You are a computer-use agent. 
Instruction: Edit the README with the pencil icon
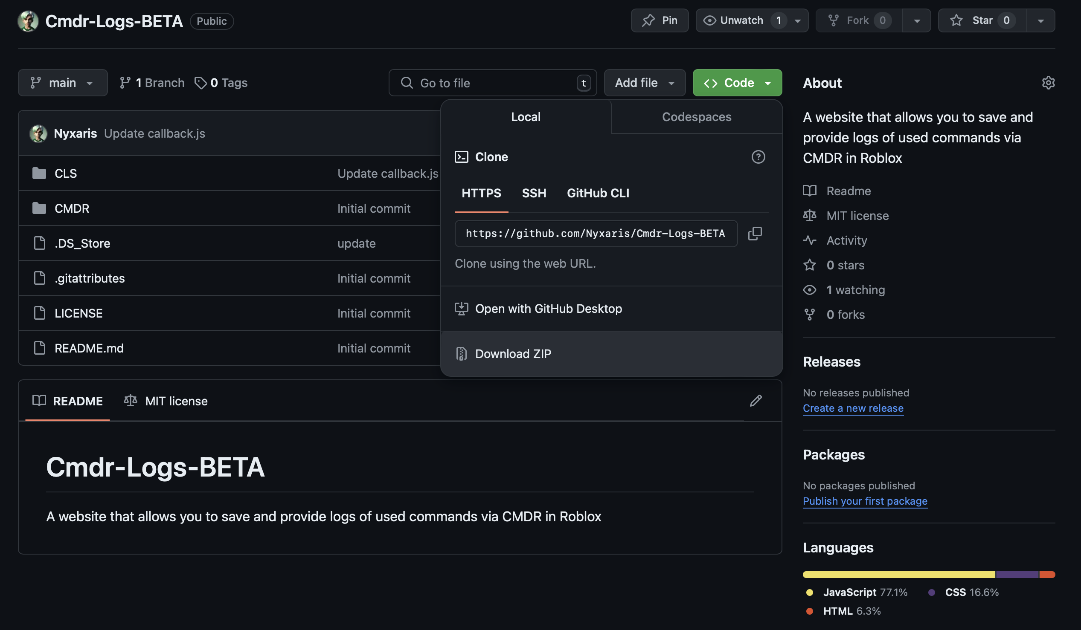pos(756,401)
